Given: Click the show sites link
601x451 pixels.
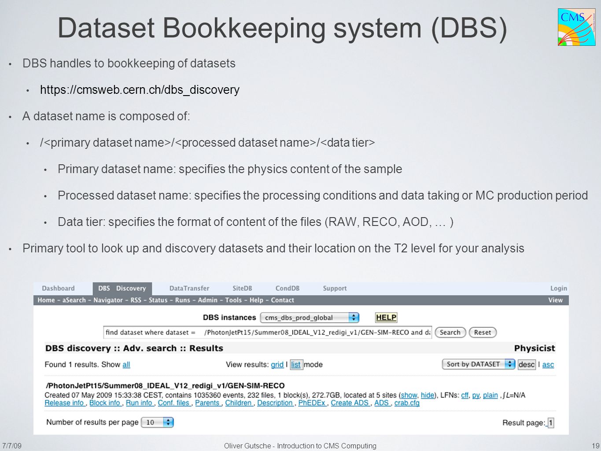Looking at the screenshot, I should [x=409, y=395].
